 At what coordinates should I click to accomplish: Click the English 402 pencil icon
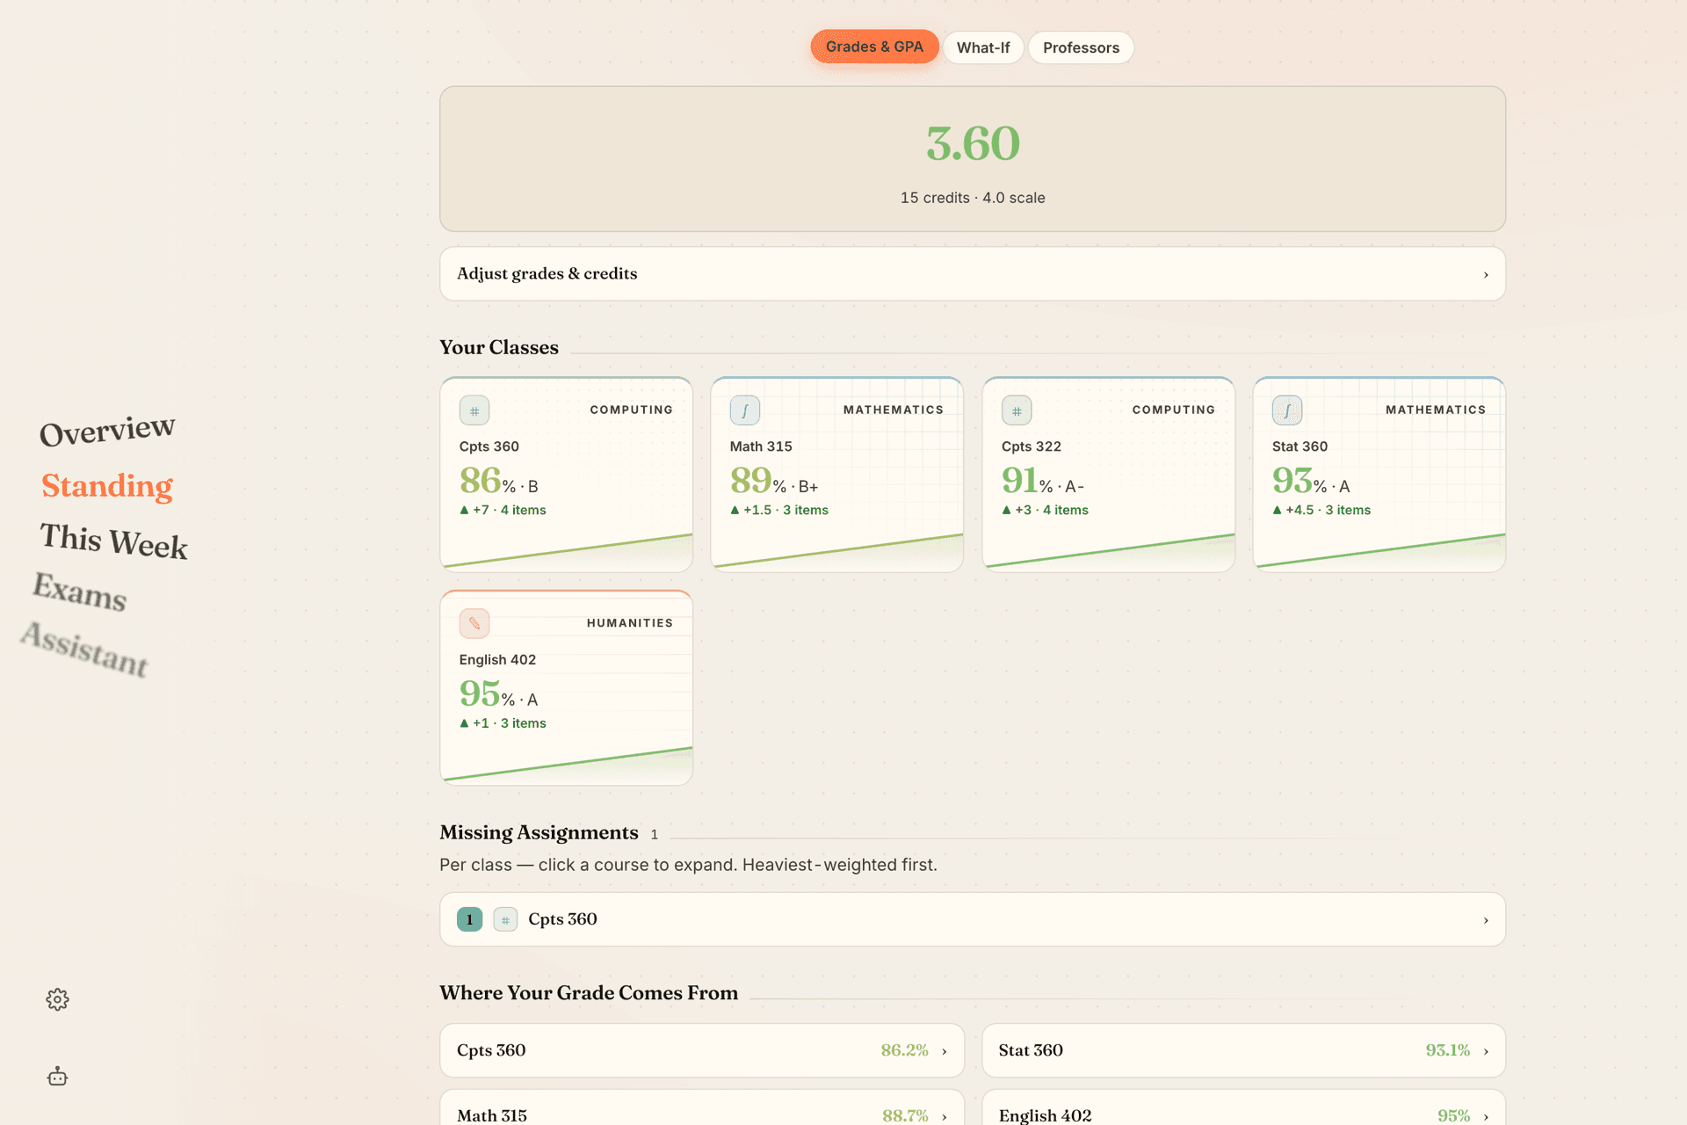[x=474, y=623]
